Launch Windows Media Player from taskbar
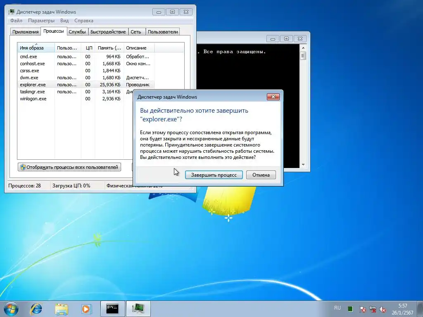 click(86, 309)
